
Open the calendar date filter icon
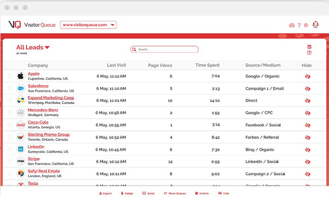tap(309, 47)
